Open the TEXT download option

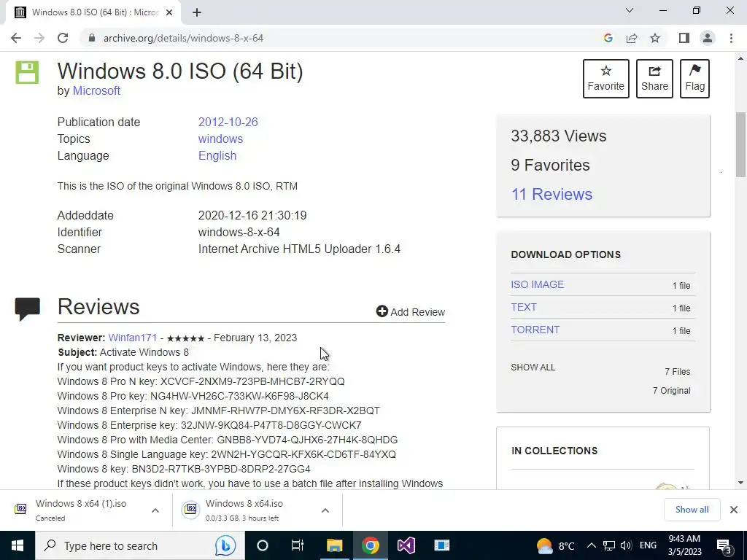click(x=524, y=307)
